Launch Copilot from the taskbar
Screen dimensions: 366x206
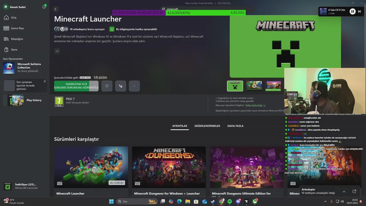(171, 201)
